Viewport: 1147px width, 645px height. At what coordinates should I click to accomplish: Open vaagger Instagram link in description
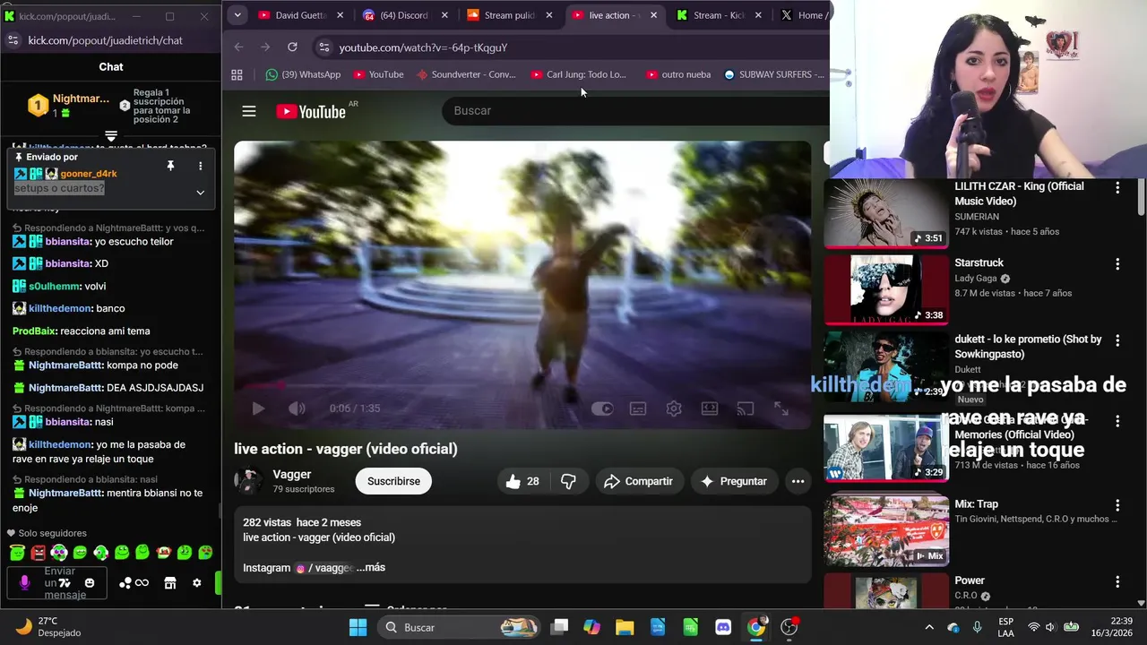324,568
